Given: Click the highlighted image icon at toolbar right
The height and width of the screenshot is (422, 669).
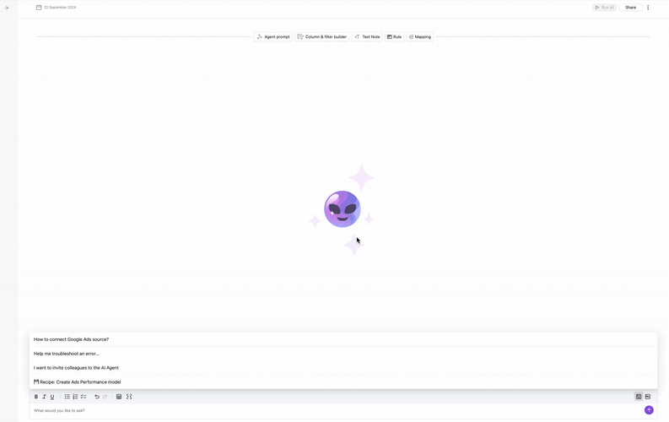Looking at the screenshot, I should point(639,397).
